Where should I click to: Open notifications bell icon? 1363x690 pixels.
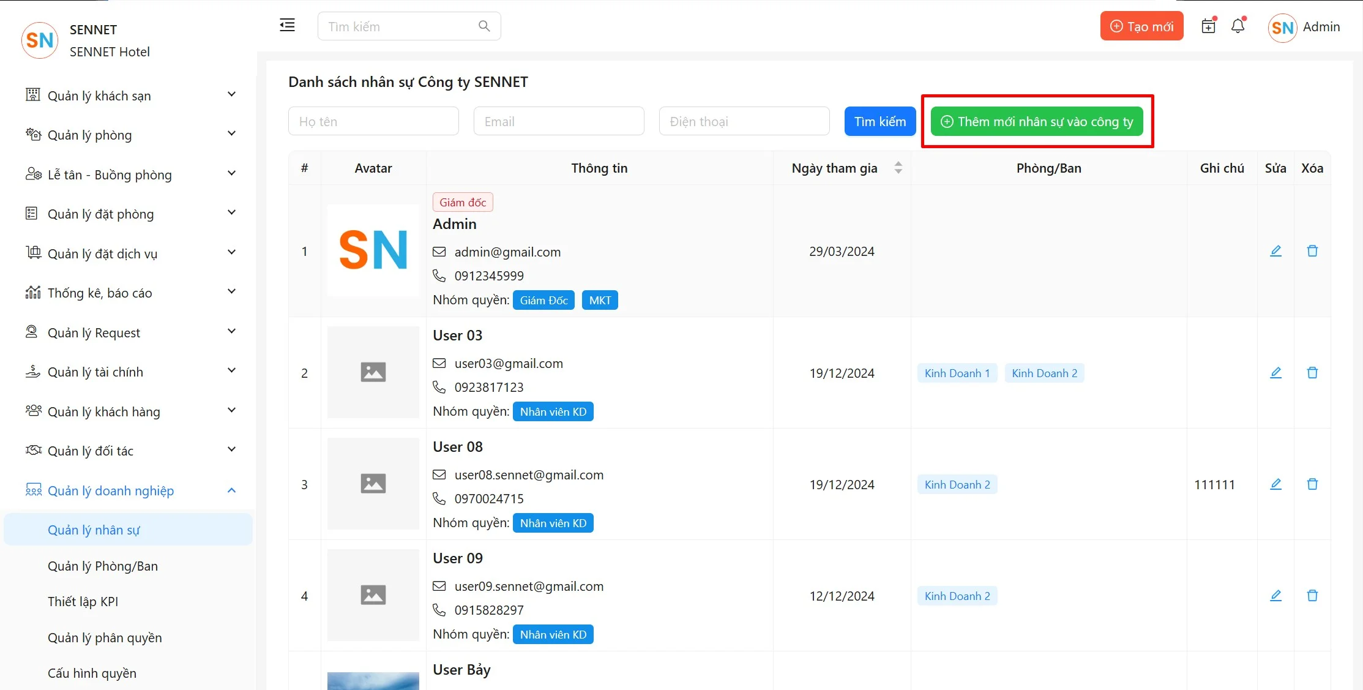pyautogui.click(x=1238, y=26)
